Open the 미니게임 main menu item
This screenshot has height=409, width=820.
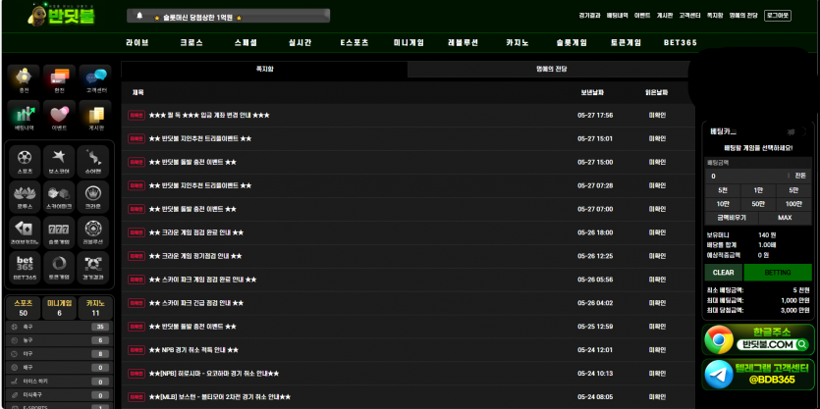pyautogui.click(x=409, y=43)
